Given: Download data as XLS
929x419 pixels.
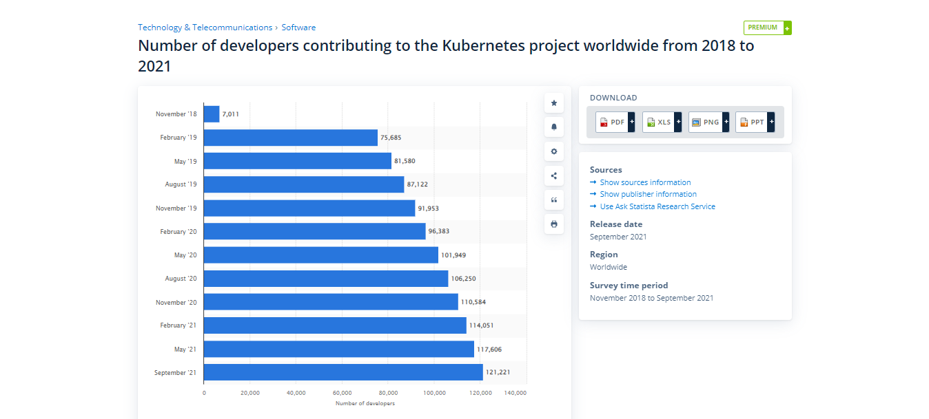Looking at the screenshot, I should pyautogui.click(x=658, y=122).
